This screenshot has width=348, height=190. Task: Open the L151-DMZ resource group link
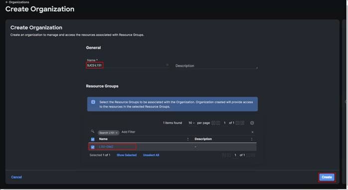106,147
